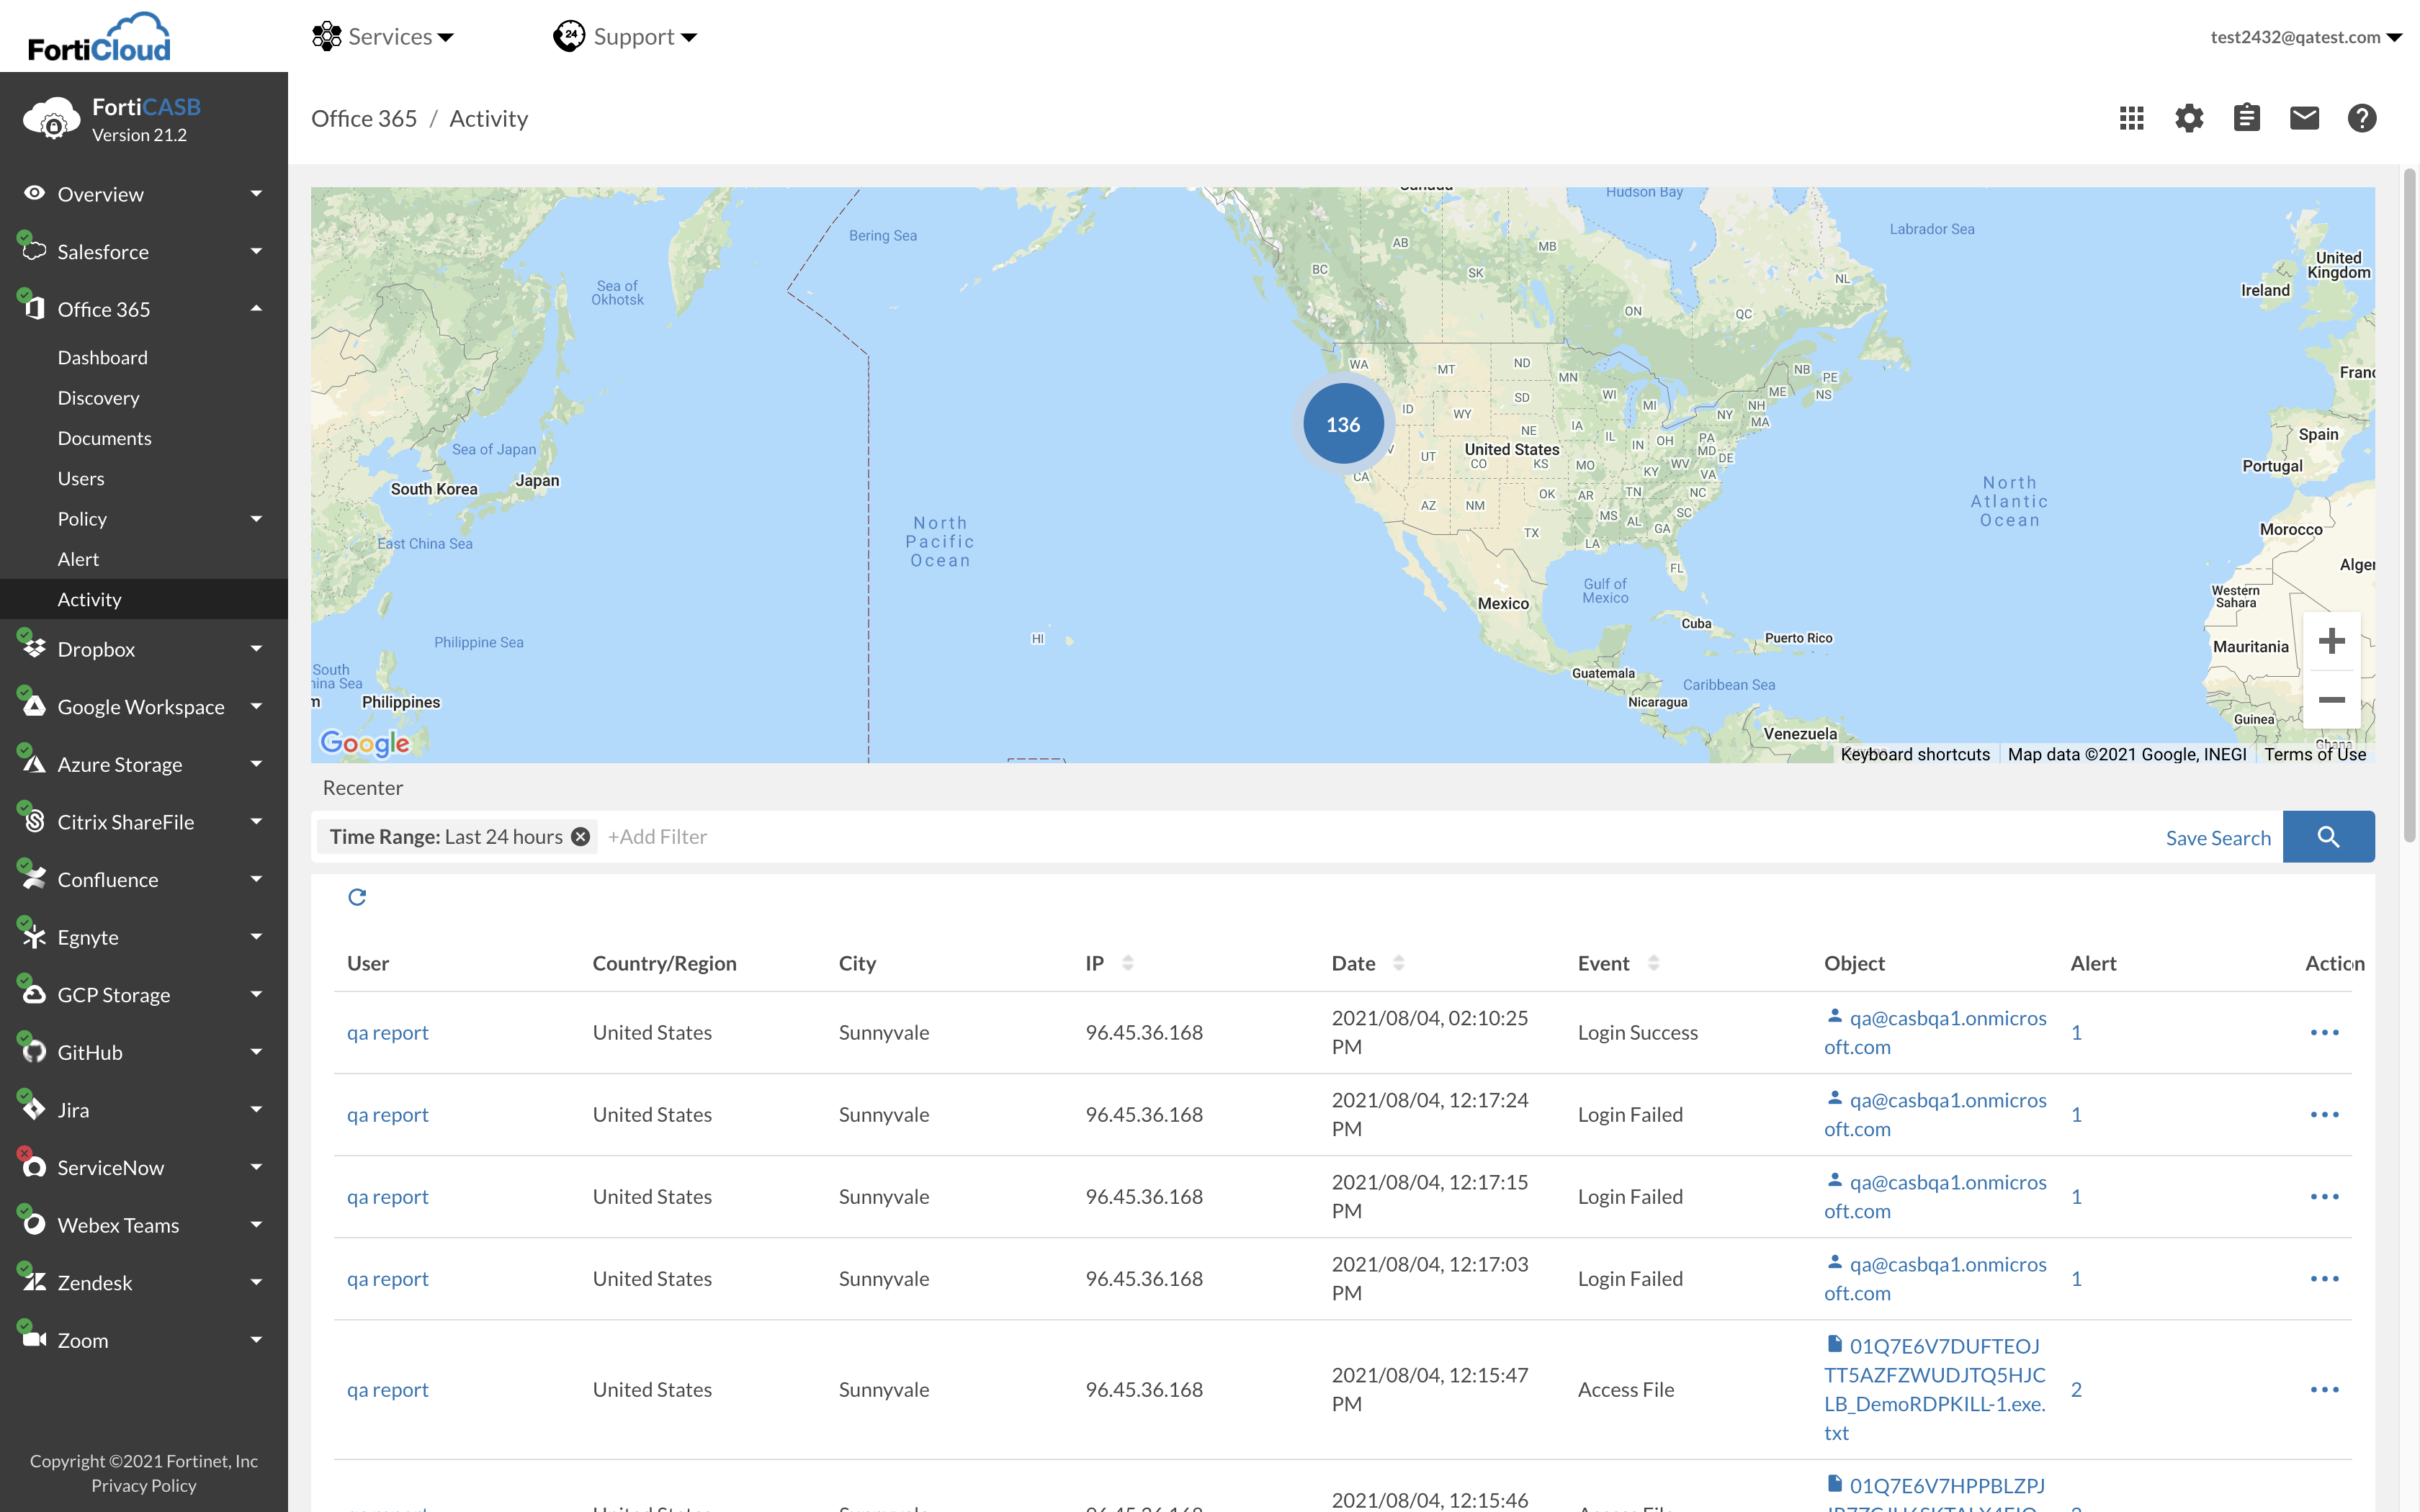
Task: Remove the Time Range filter
Action: coord(580,837)
